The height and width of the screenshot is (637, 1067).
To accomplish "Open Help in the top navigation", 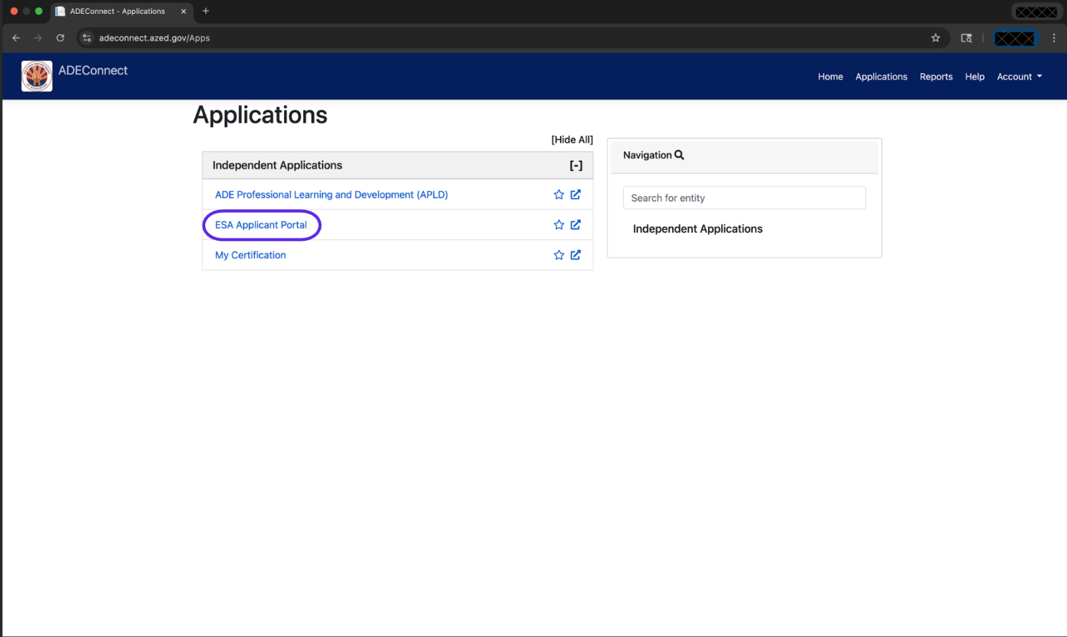I will pyautogui.click(x=975, y=76).
